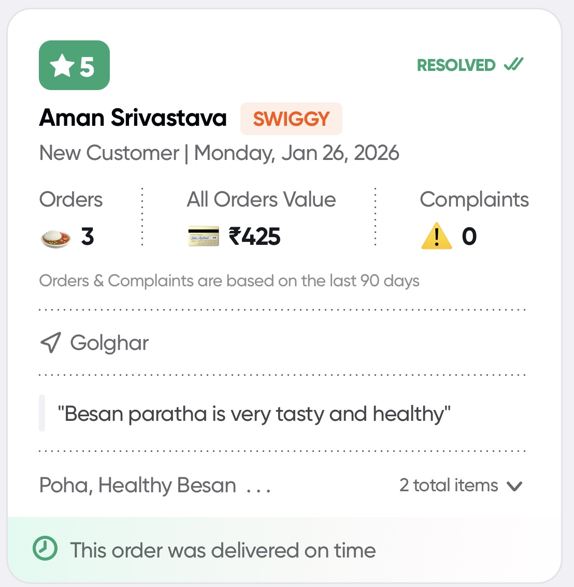The height and width of the screenshot is (587, 574).
Task: Click the SWIGGY platform badge
Action: (x=291, y=118)
